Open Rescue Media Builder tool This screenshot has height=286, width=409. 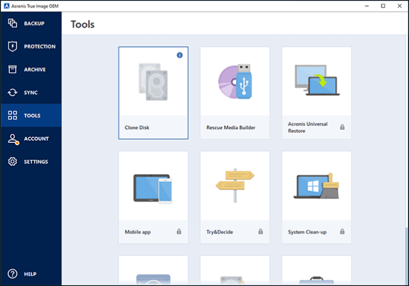click(x=235, y=93)
